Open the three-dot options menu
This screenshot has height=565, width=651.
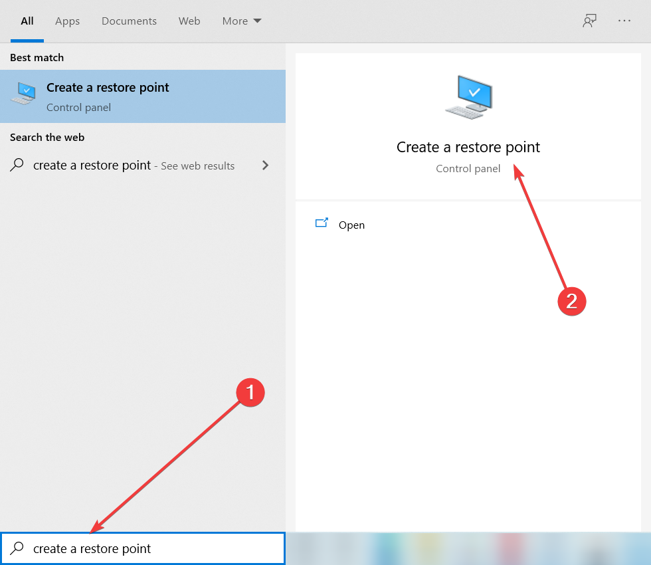(624, 21)
